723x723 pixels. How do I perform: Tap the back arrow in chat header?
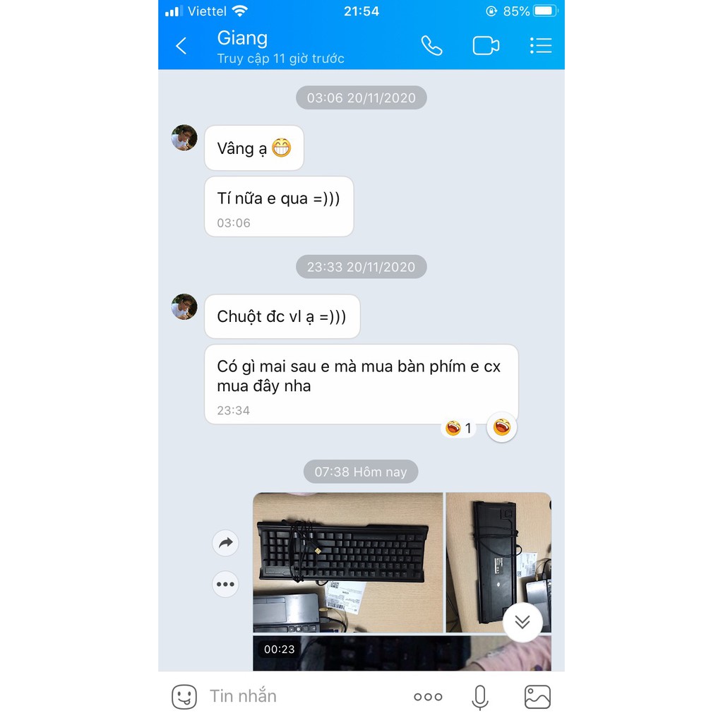click(x=181, y=46)
